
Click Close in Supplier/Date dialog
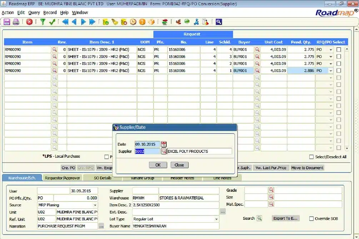179,165
